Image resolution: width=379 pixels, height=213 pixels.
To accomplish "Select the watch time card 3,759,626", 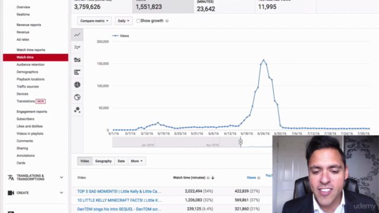I will (102, 7).
